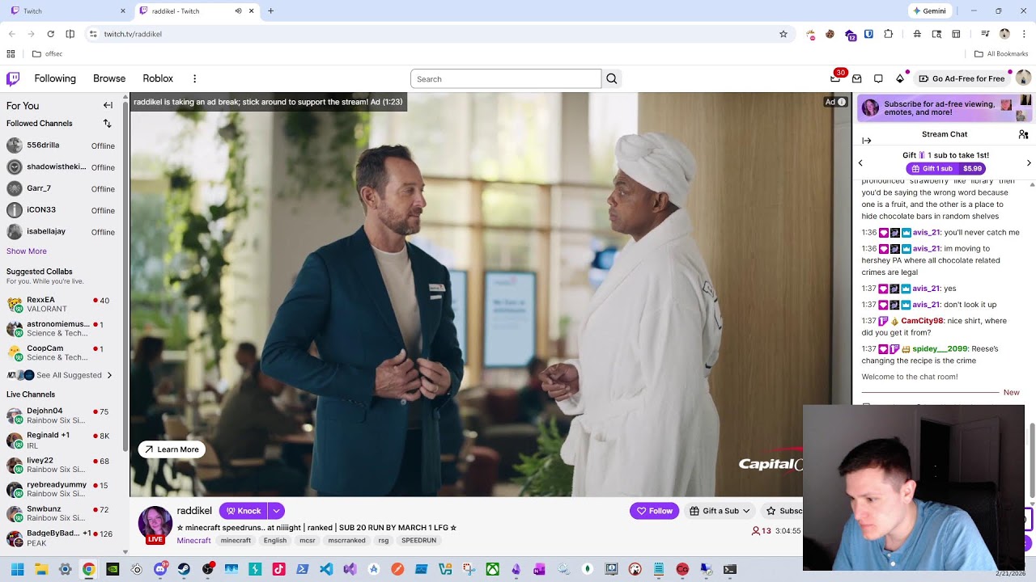The width and height of the screenshot is (1036, 582).
Task: Open File Explorer from taskbar
Action: 41,569
